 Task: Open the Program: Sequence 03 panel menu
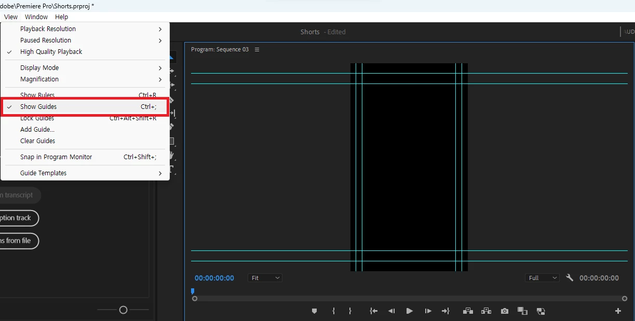pyautogui.click(x=257, y=50)
